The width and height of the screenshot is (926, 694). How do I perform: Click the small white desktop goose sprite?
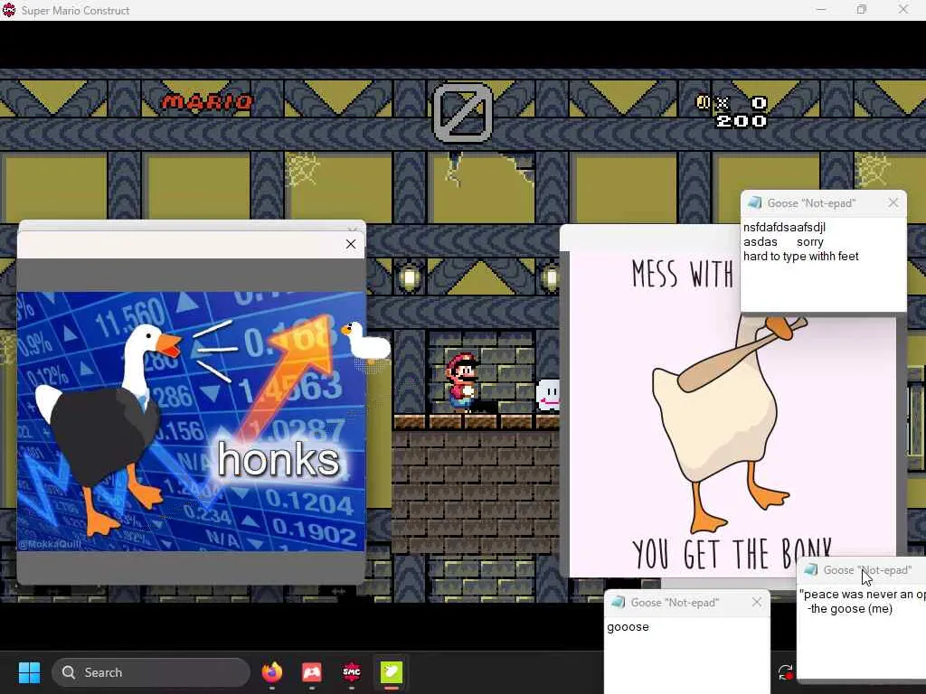pyautogui.click(x=366, y=341)
